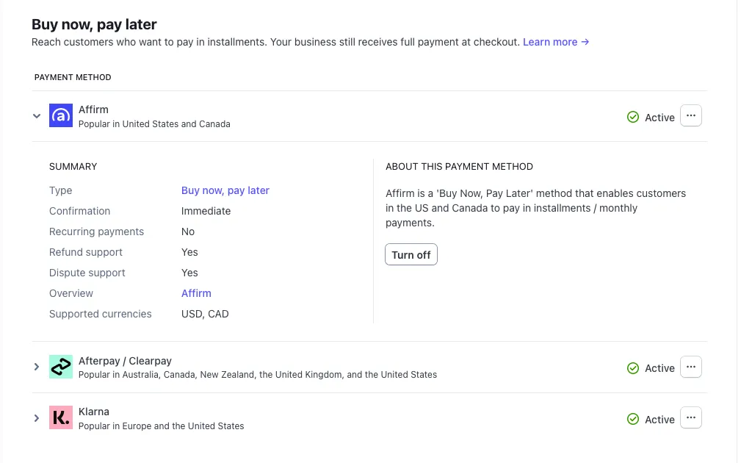The width and height of the screenshot is (741, 463).
Task: Select the Klarna row title
Action: (x=93, y=412)
